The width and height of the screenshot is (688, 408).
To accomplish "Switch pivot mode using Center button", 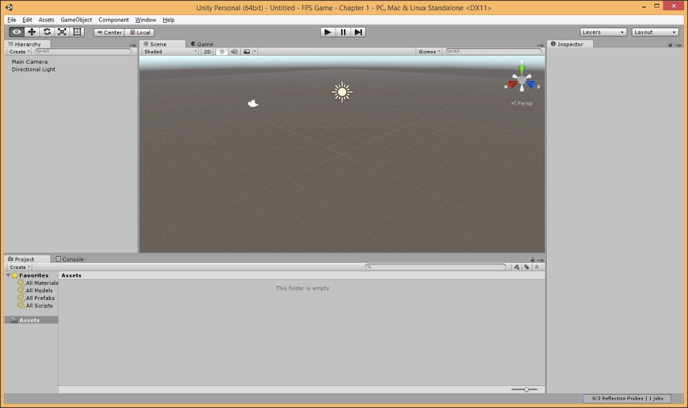I will click(109, 32).
